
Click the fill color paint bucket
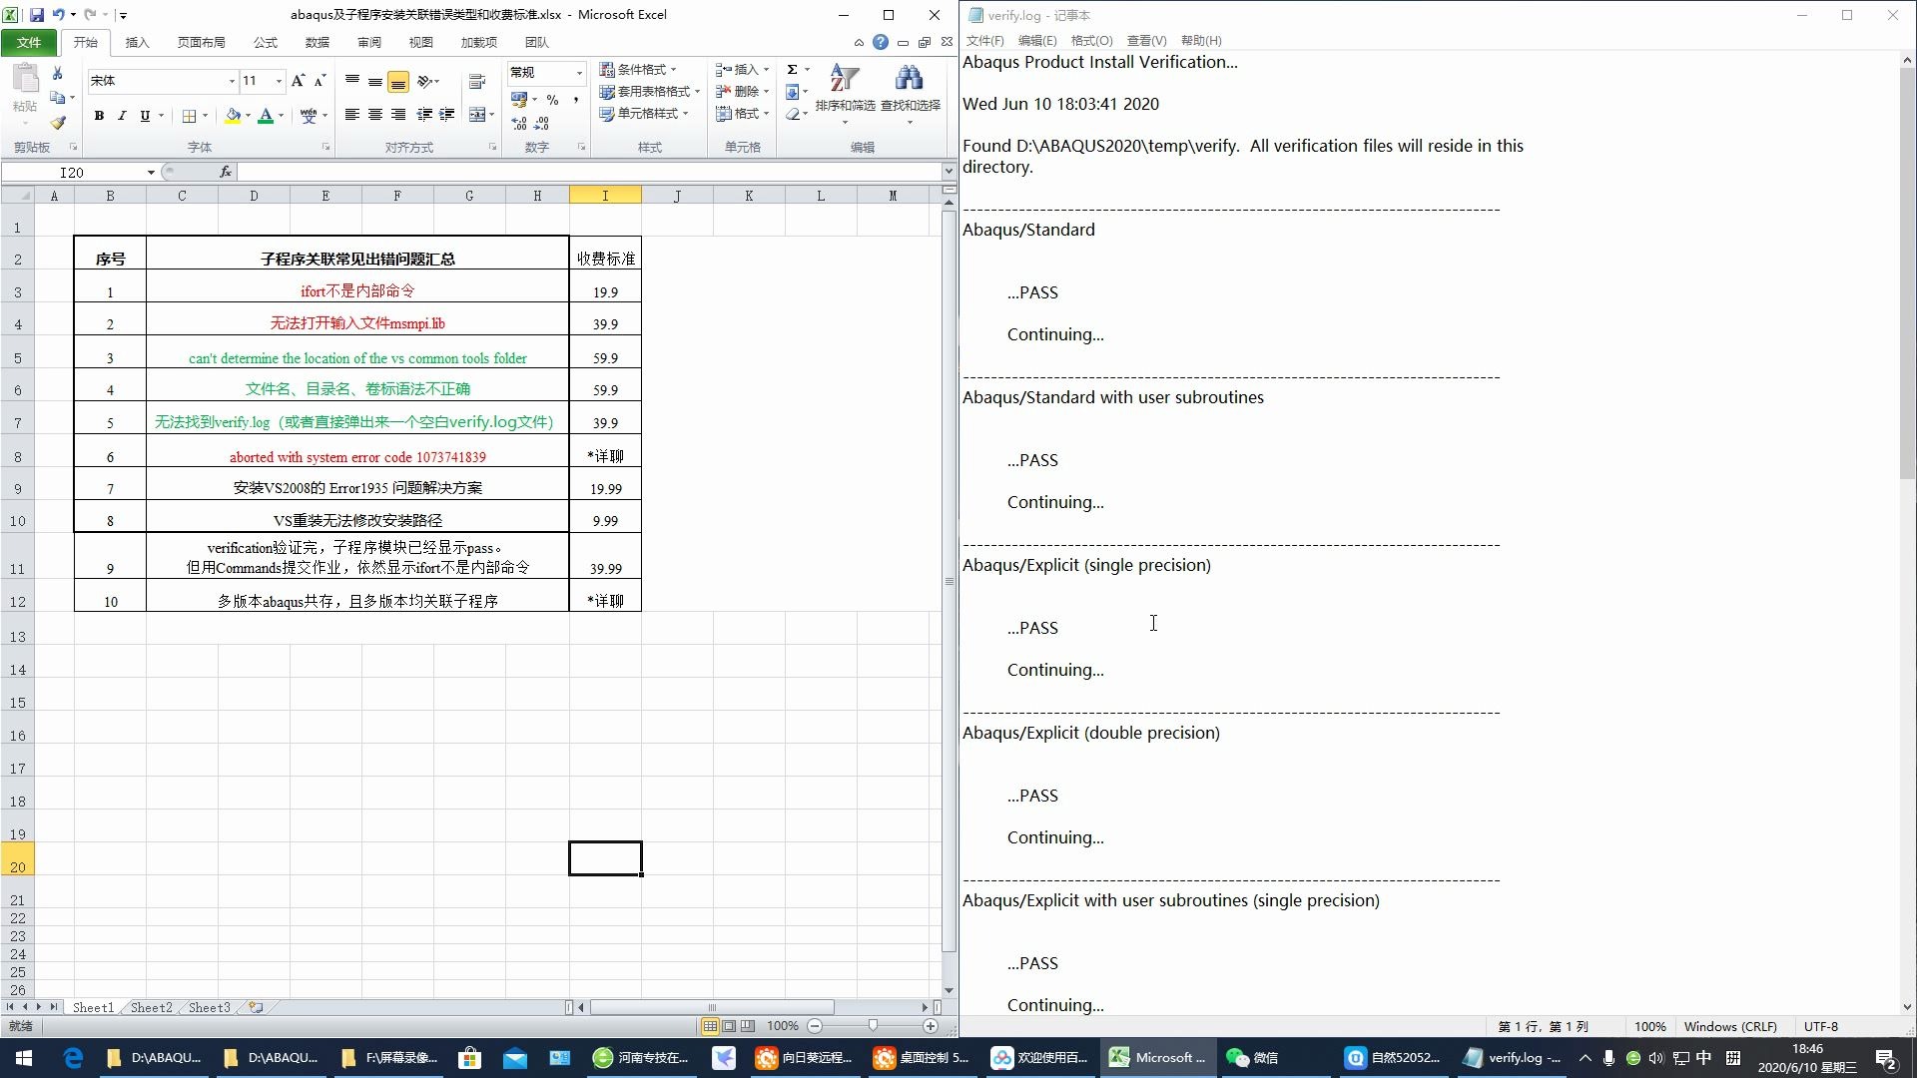(x=233, y=116)
